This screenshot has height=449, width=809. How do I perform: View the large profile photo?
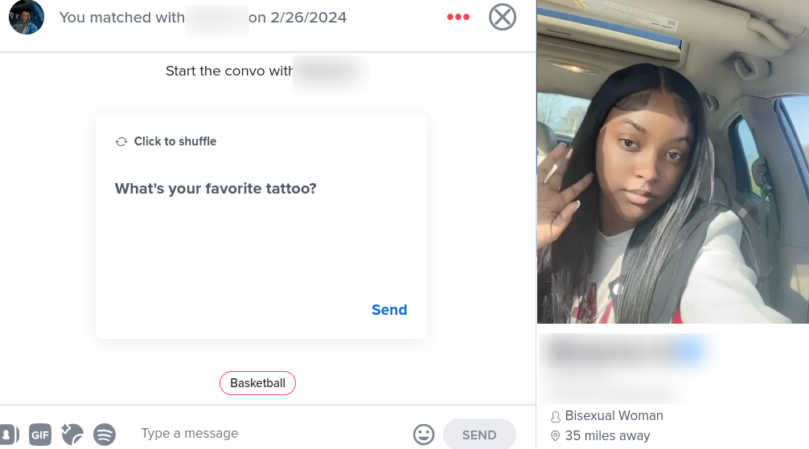[x=673, y=162]
